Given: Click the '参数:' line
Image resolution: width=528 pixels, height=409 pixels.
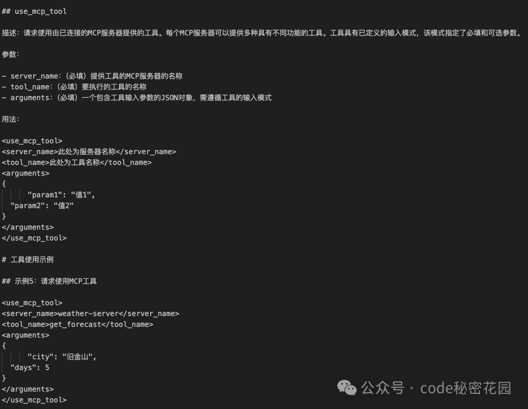Looking at the screenshot, I should coord(10,55).
